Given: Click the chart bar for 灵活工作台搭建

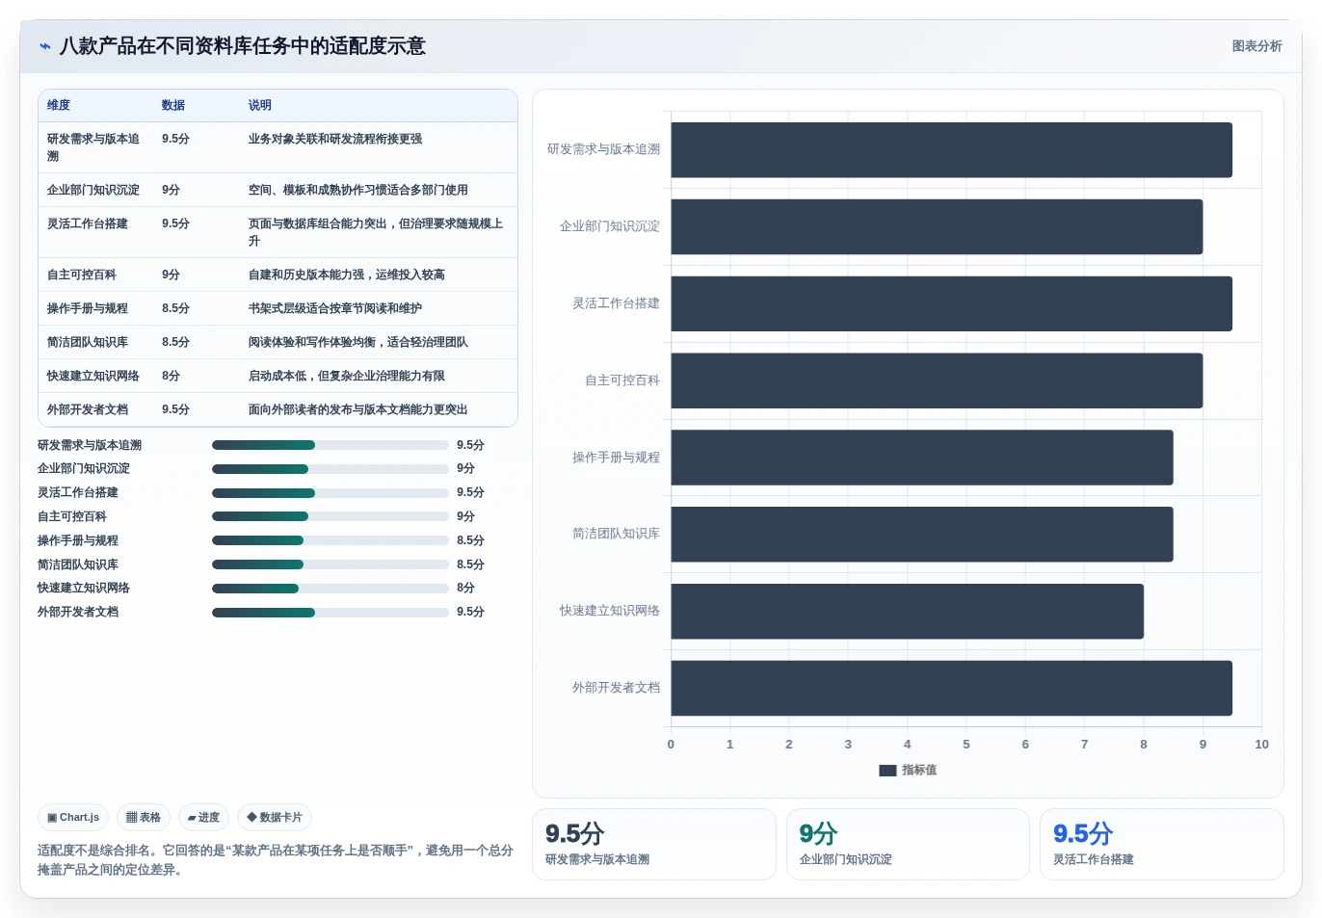Looking at the screenshot, I should [951, 303].
